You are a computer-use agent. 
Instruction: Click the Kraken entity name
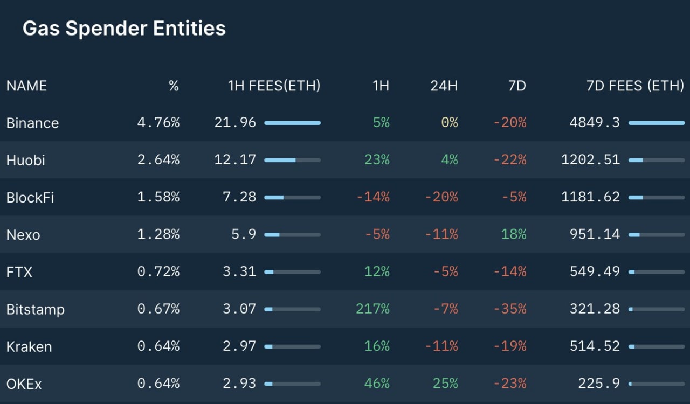29,346
